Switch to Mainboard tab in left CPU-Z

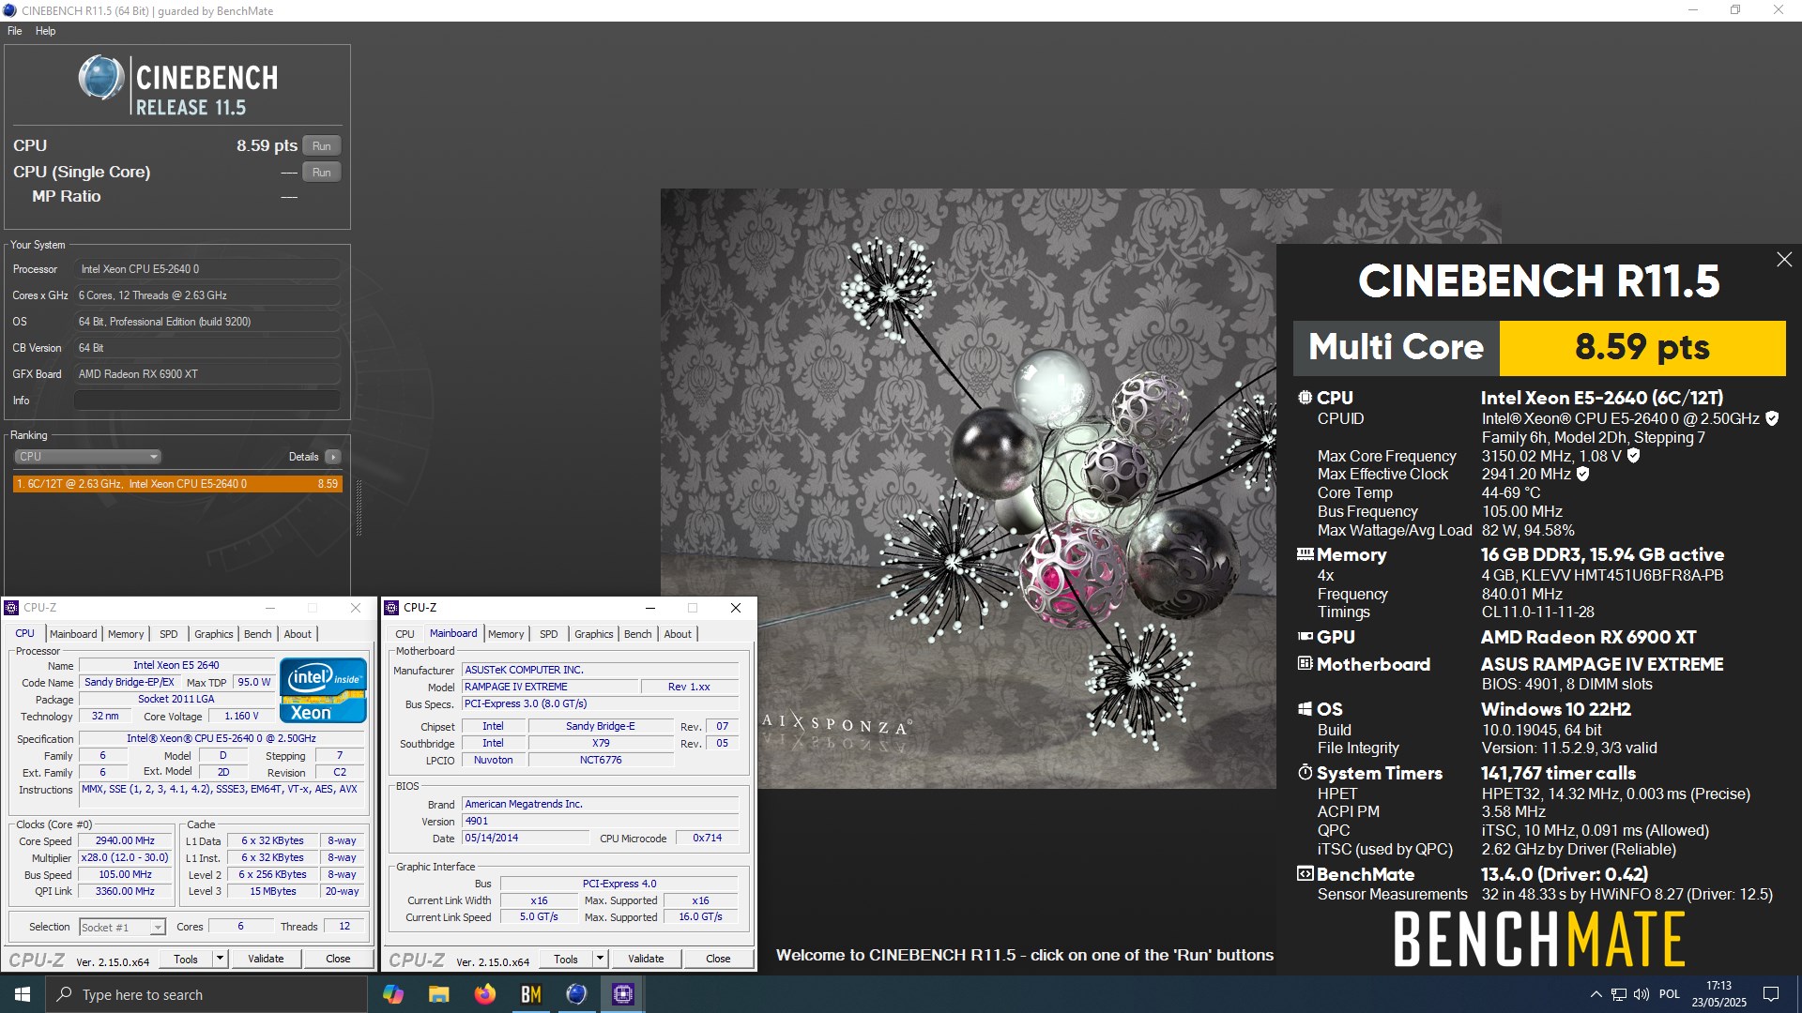[x=73, y=634]
